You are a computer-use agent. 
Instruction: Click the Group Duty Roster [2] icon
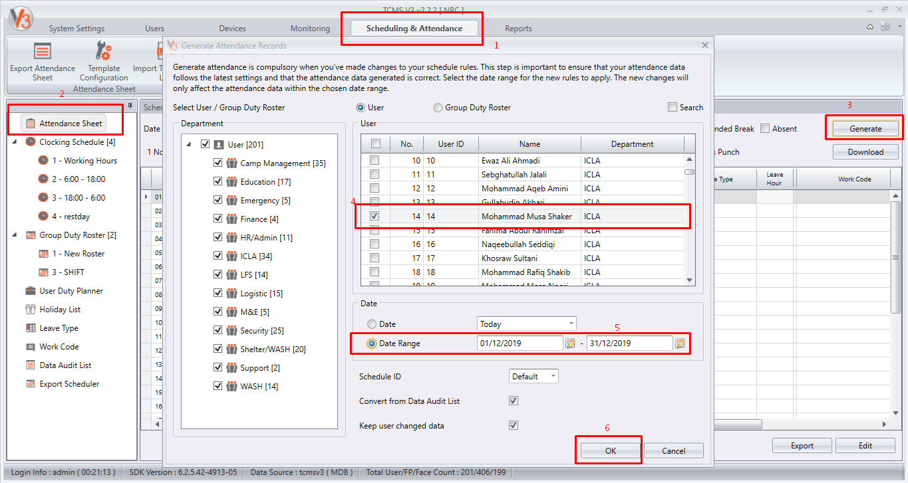click(x=31, y=235)
